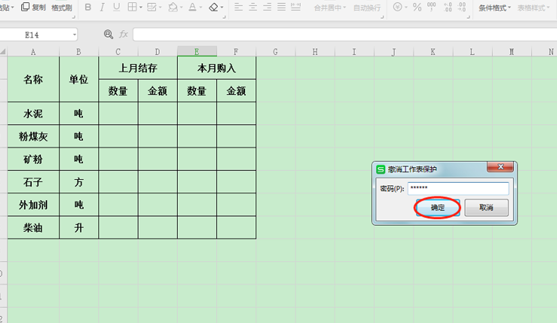Open the font color dropdown arrow
This screenshot has width=557, height=323.
coord(201,7)
